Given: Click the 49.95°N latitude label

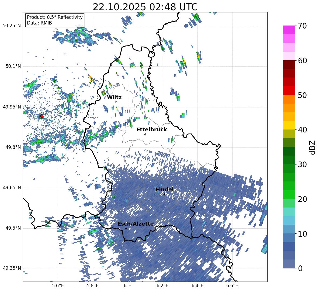Looking at the screenshot, I should tap(12, 107).
